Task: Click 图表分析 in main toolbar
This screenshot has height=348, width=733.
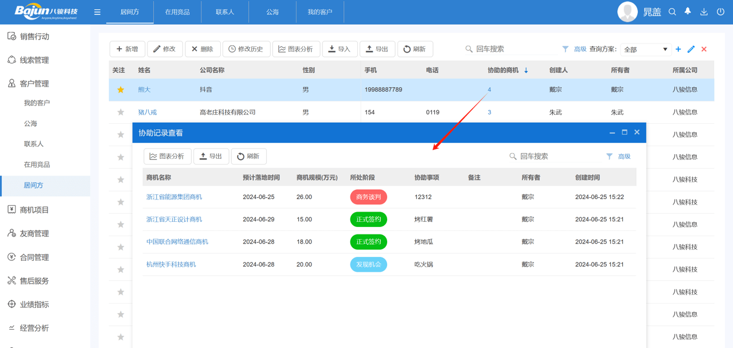Action: point(296,49)
